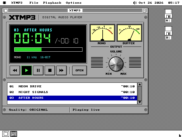This screenshot has width=182, height=137.
Task: Click the date Oct 26 2026
Action: pos(151,3)
